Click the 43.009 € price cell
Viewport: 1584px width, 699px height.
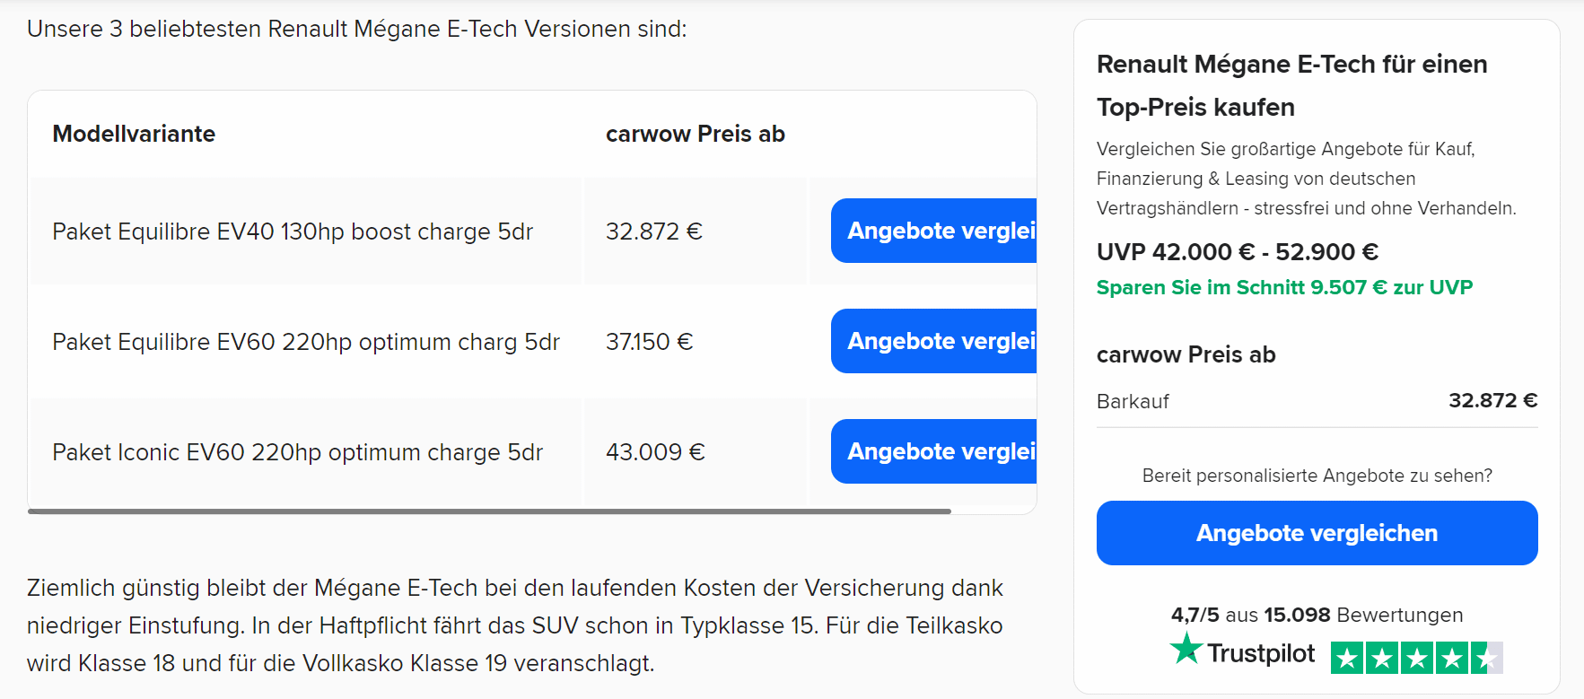point(695,451)
